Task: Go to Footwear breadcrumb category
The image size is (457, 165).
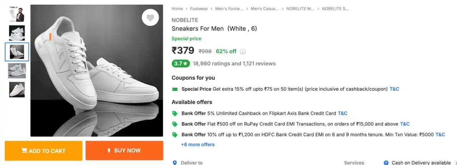Action: 199,9
